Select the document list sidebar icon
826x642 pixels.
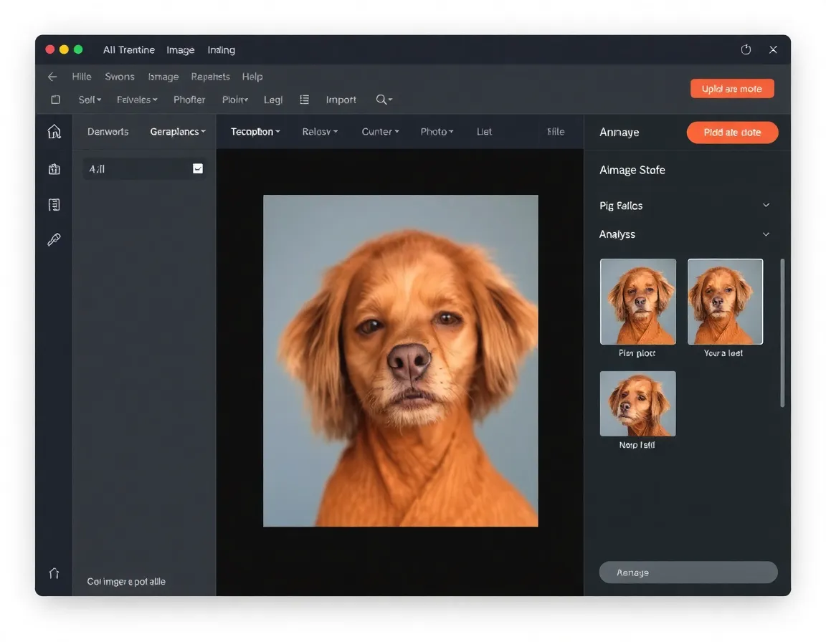pos(54,206)
